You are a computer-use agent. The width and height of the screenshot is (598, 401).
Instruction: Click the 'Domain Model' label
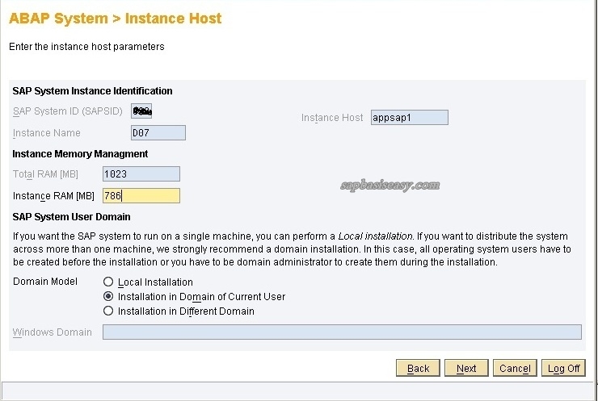pos(45,282)
